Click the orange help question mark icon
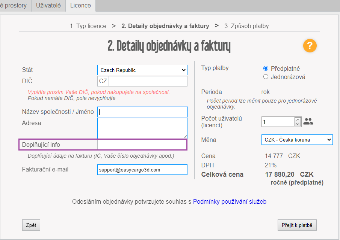 [310, 46]
